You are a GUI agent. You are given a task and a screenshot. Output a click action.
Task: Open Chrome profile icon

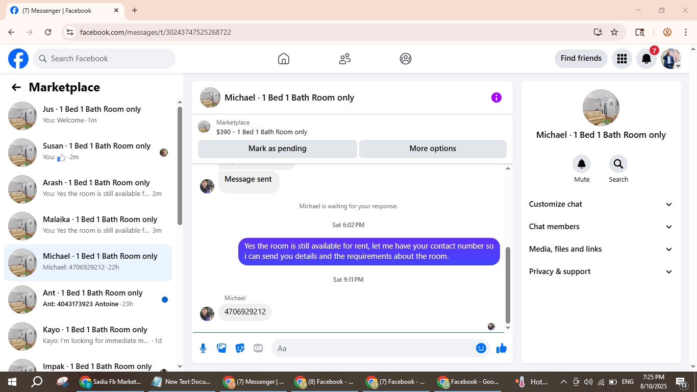click(667, 32)
